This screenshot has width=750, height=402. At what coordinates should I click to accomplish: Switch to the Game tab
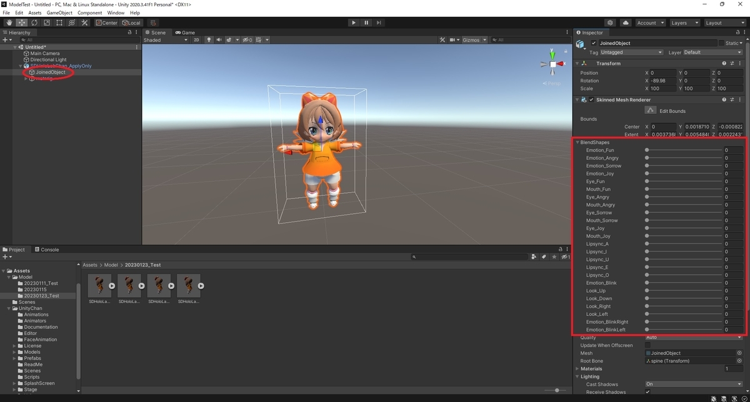point(185,32)
